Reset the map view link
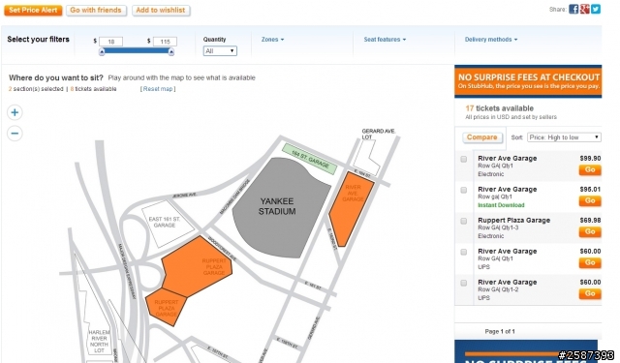 pyautogui.click(x=158, y=89)
